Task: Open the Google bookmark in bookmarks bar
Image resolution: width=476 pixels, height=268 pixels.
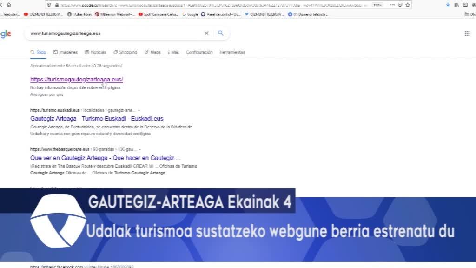Action: pyautogui.click(x=190, y=14)
